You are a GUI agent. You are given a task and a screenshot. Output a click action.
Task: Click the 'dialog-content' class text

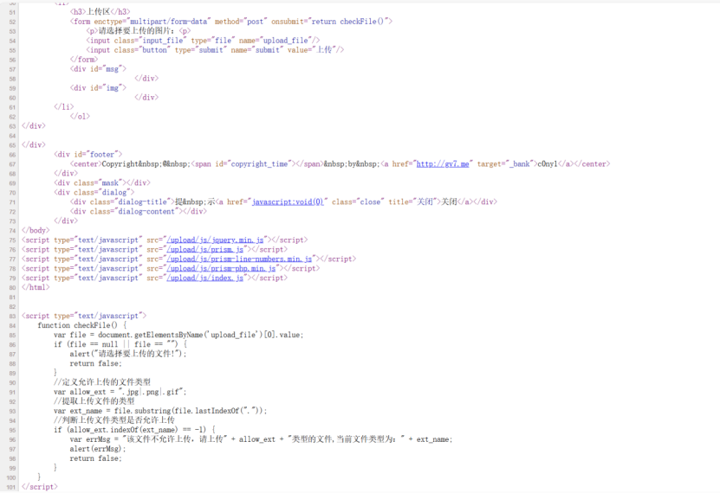tap(146, 212)
